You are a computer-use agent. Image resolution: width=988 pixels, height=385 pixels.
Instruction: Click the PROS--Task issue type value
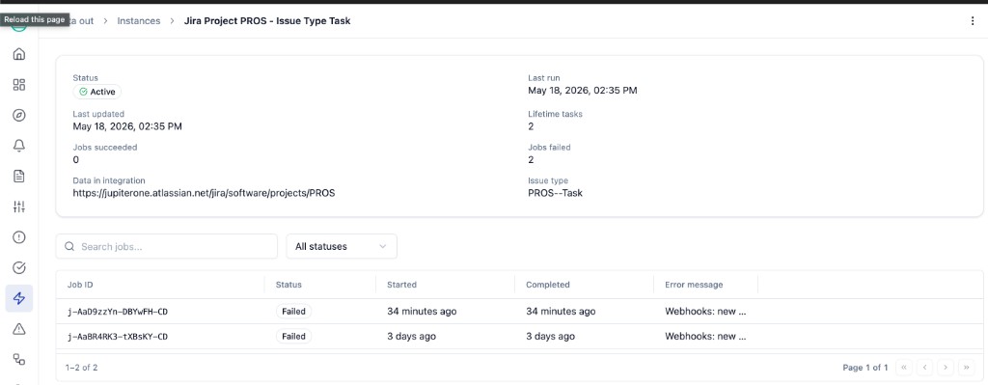coord(555,193)
